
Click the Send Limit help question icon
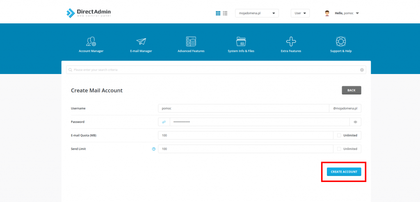154,149
